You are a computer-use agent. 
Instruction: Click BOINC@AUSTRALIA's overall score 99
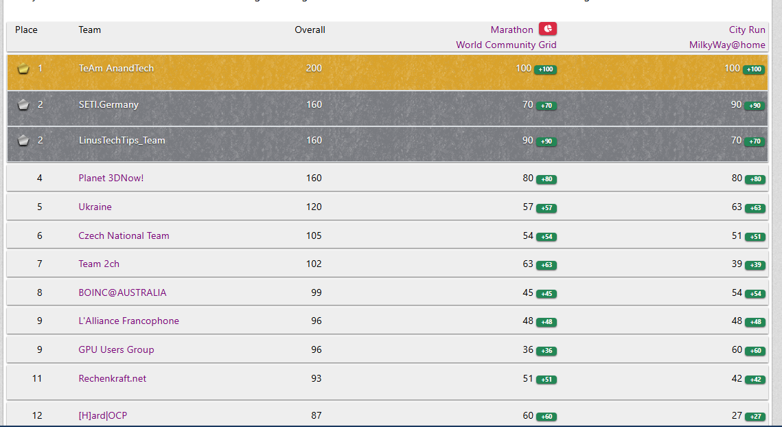[x=317, y=293]
